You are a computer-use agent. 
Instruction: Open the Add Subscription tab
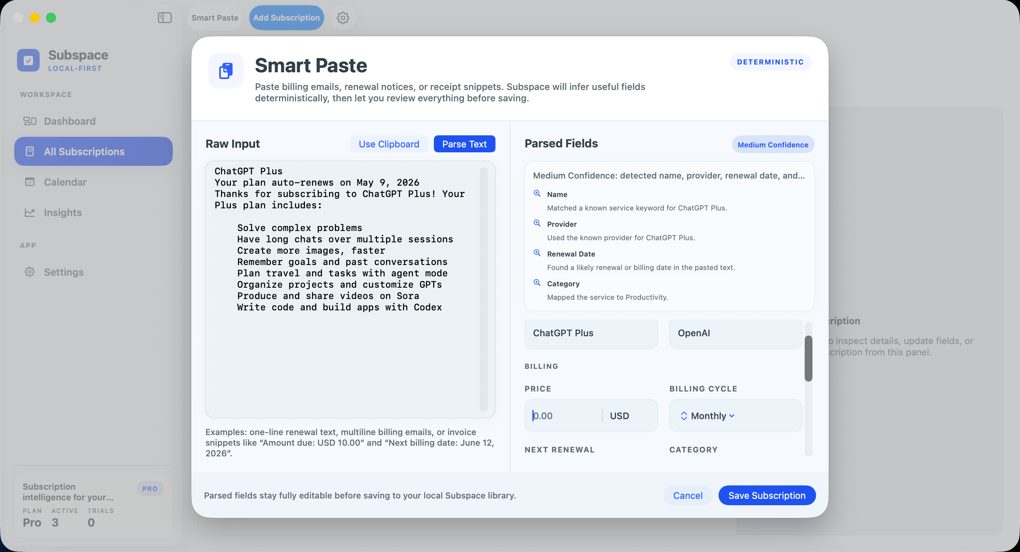[286, 18]
